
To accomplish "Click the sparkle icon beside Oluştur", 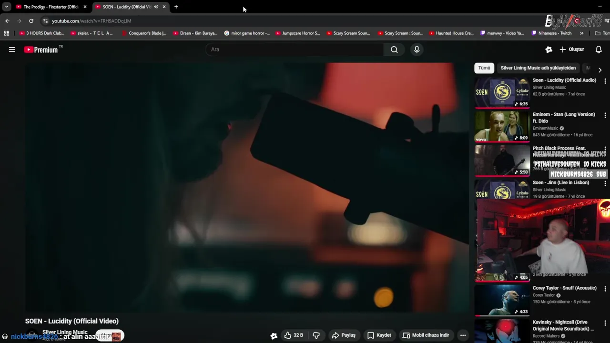I will pos(549,50).
